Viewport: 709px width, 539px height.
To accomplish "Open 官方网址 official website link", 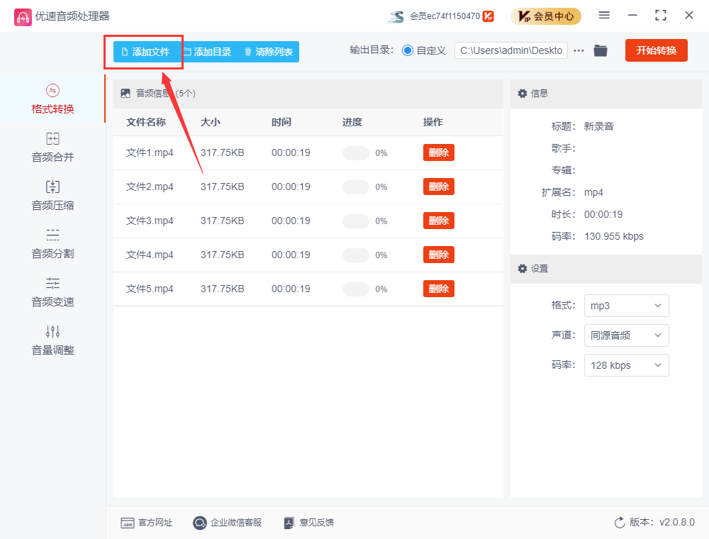I will click(147, 523).
